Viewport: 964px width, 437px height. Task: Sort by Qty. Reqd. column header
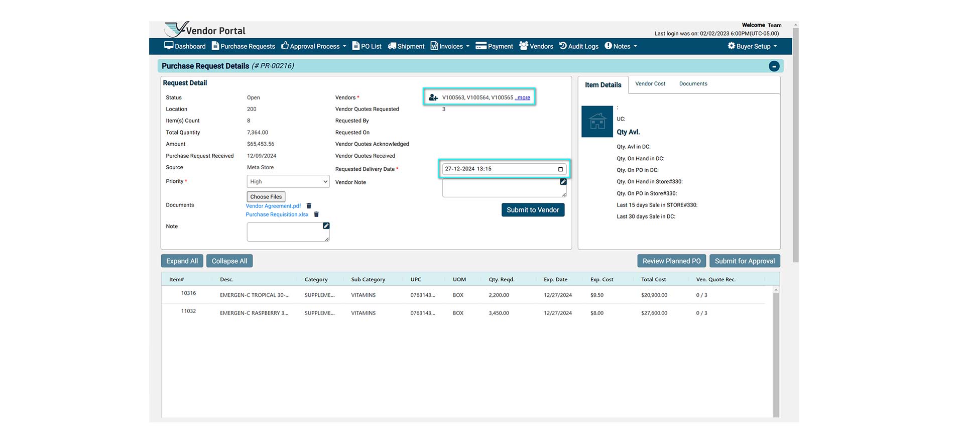coord(502,280)
